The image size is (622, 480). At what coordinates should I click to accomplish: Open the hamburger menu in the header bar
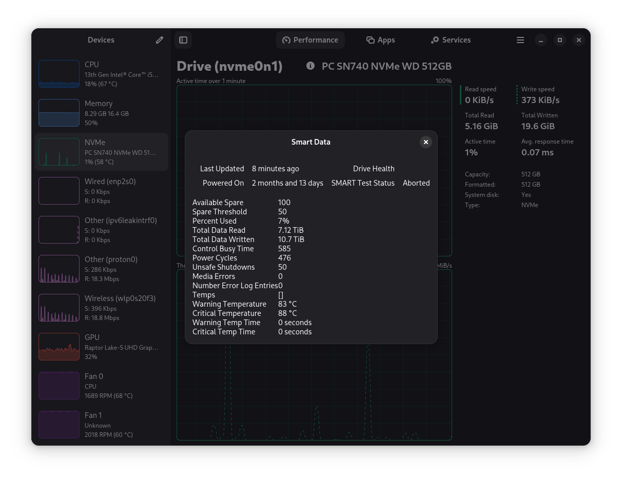click(x=520, y=39)
